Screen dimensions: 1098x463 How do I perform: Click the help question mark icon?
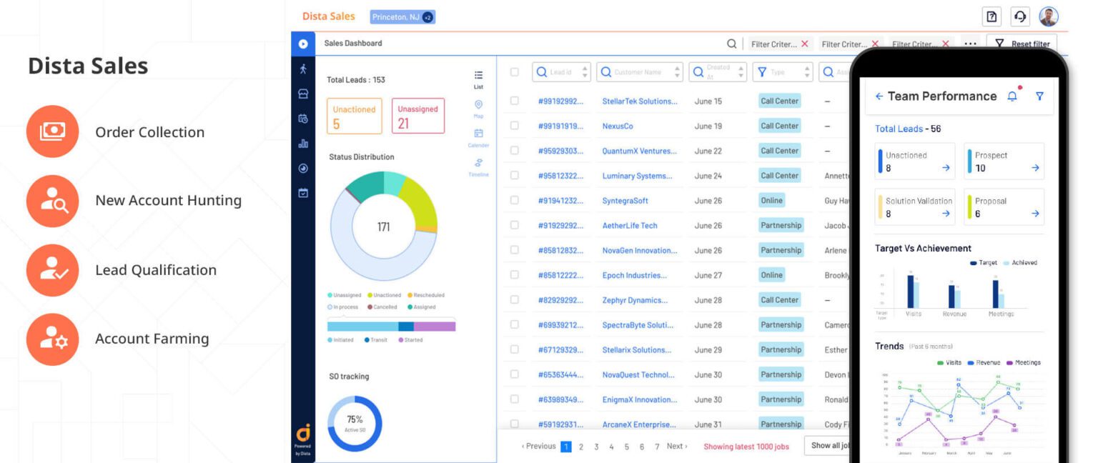click(x=991, y=17)
